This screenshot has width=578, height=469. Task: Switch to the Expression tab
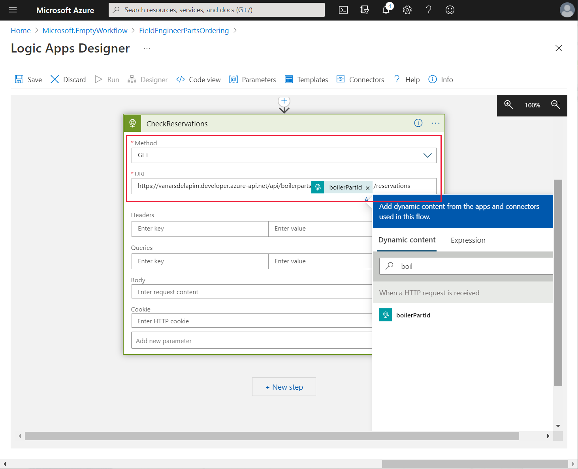468,240
